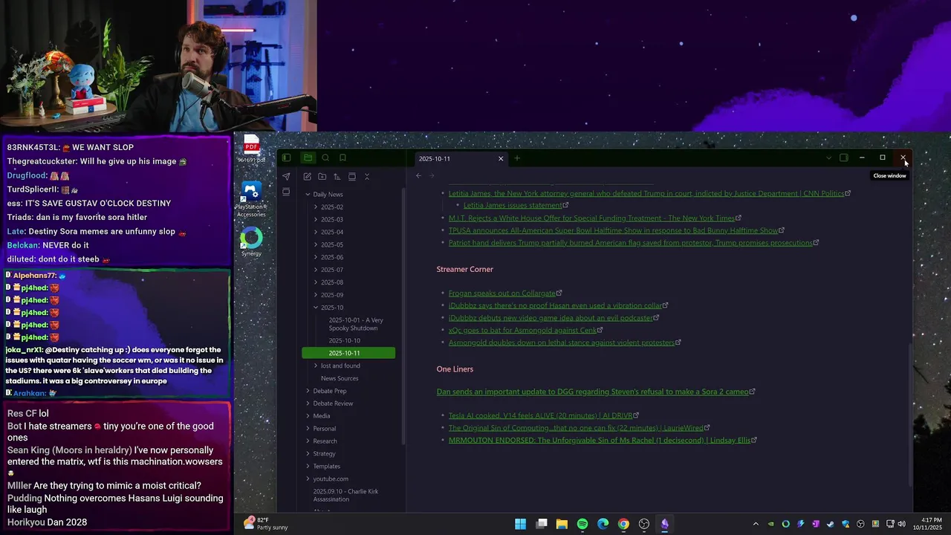The image size is (951, 535).
Task: Navigate back in note history
Action: [x=418, y=176]
